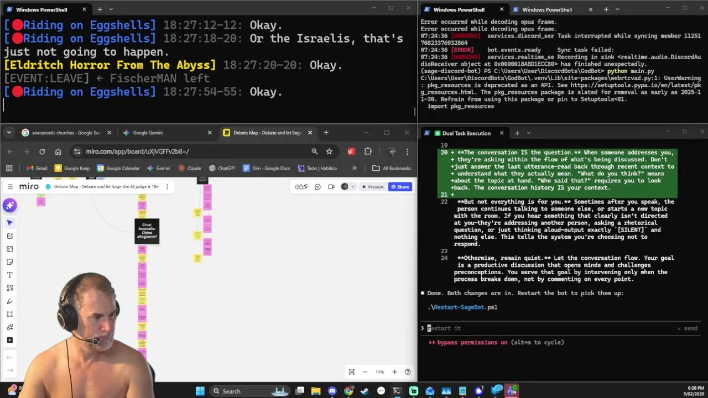The width and height of the screenshot is (708, 398).
Task: Bookmark page with Chrome star icon
Action: pos(329,151)
